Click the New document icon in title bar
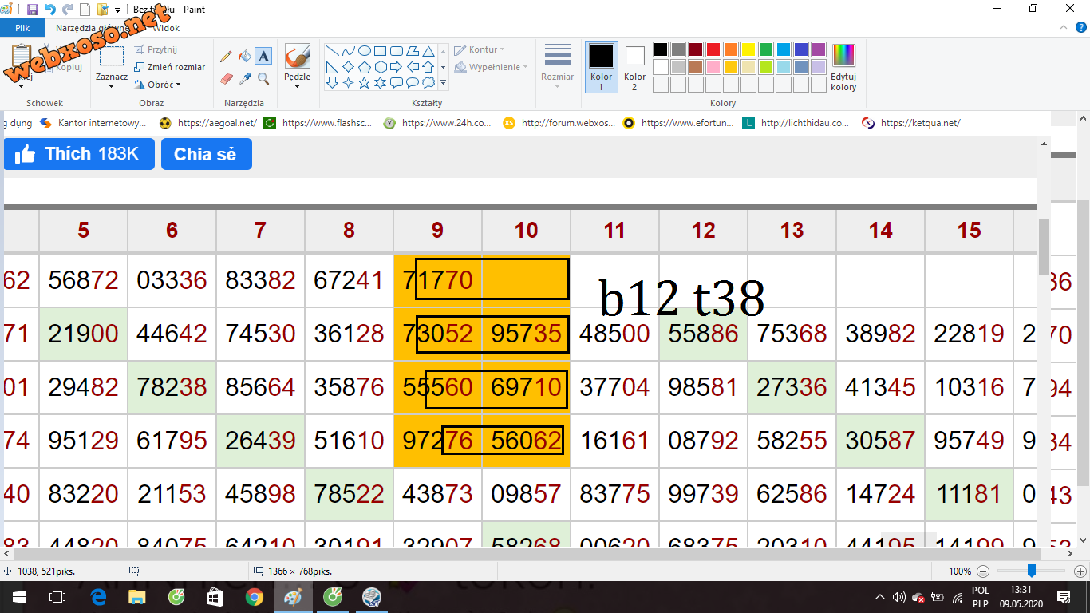This screenshot has width=1090, height=613. [85, 10]
